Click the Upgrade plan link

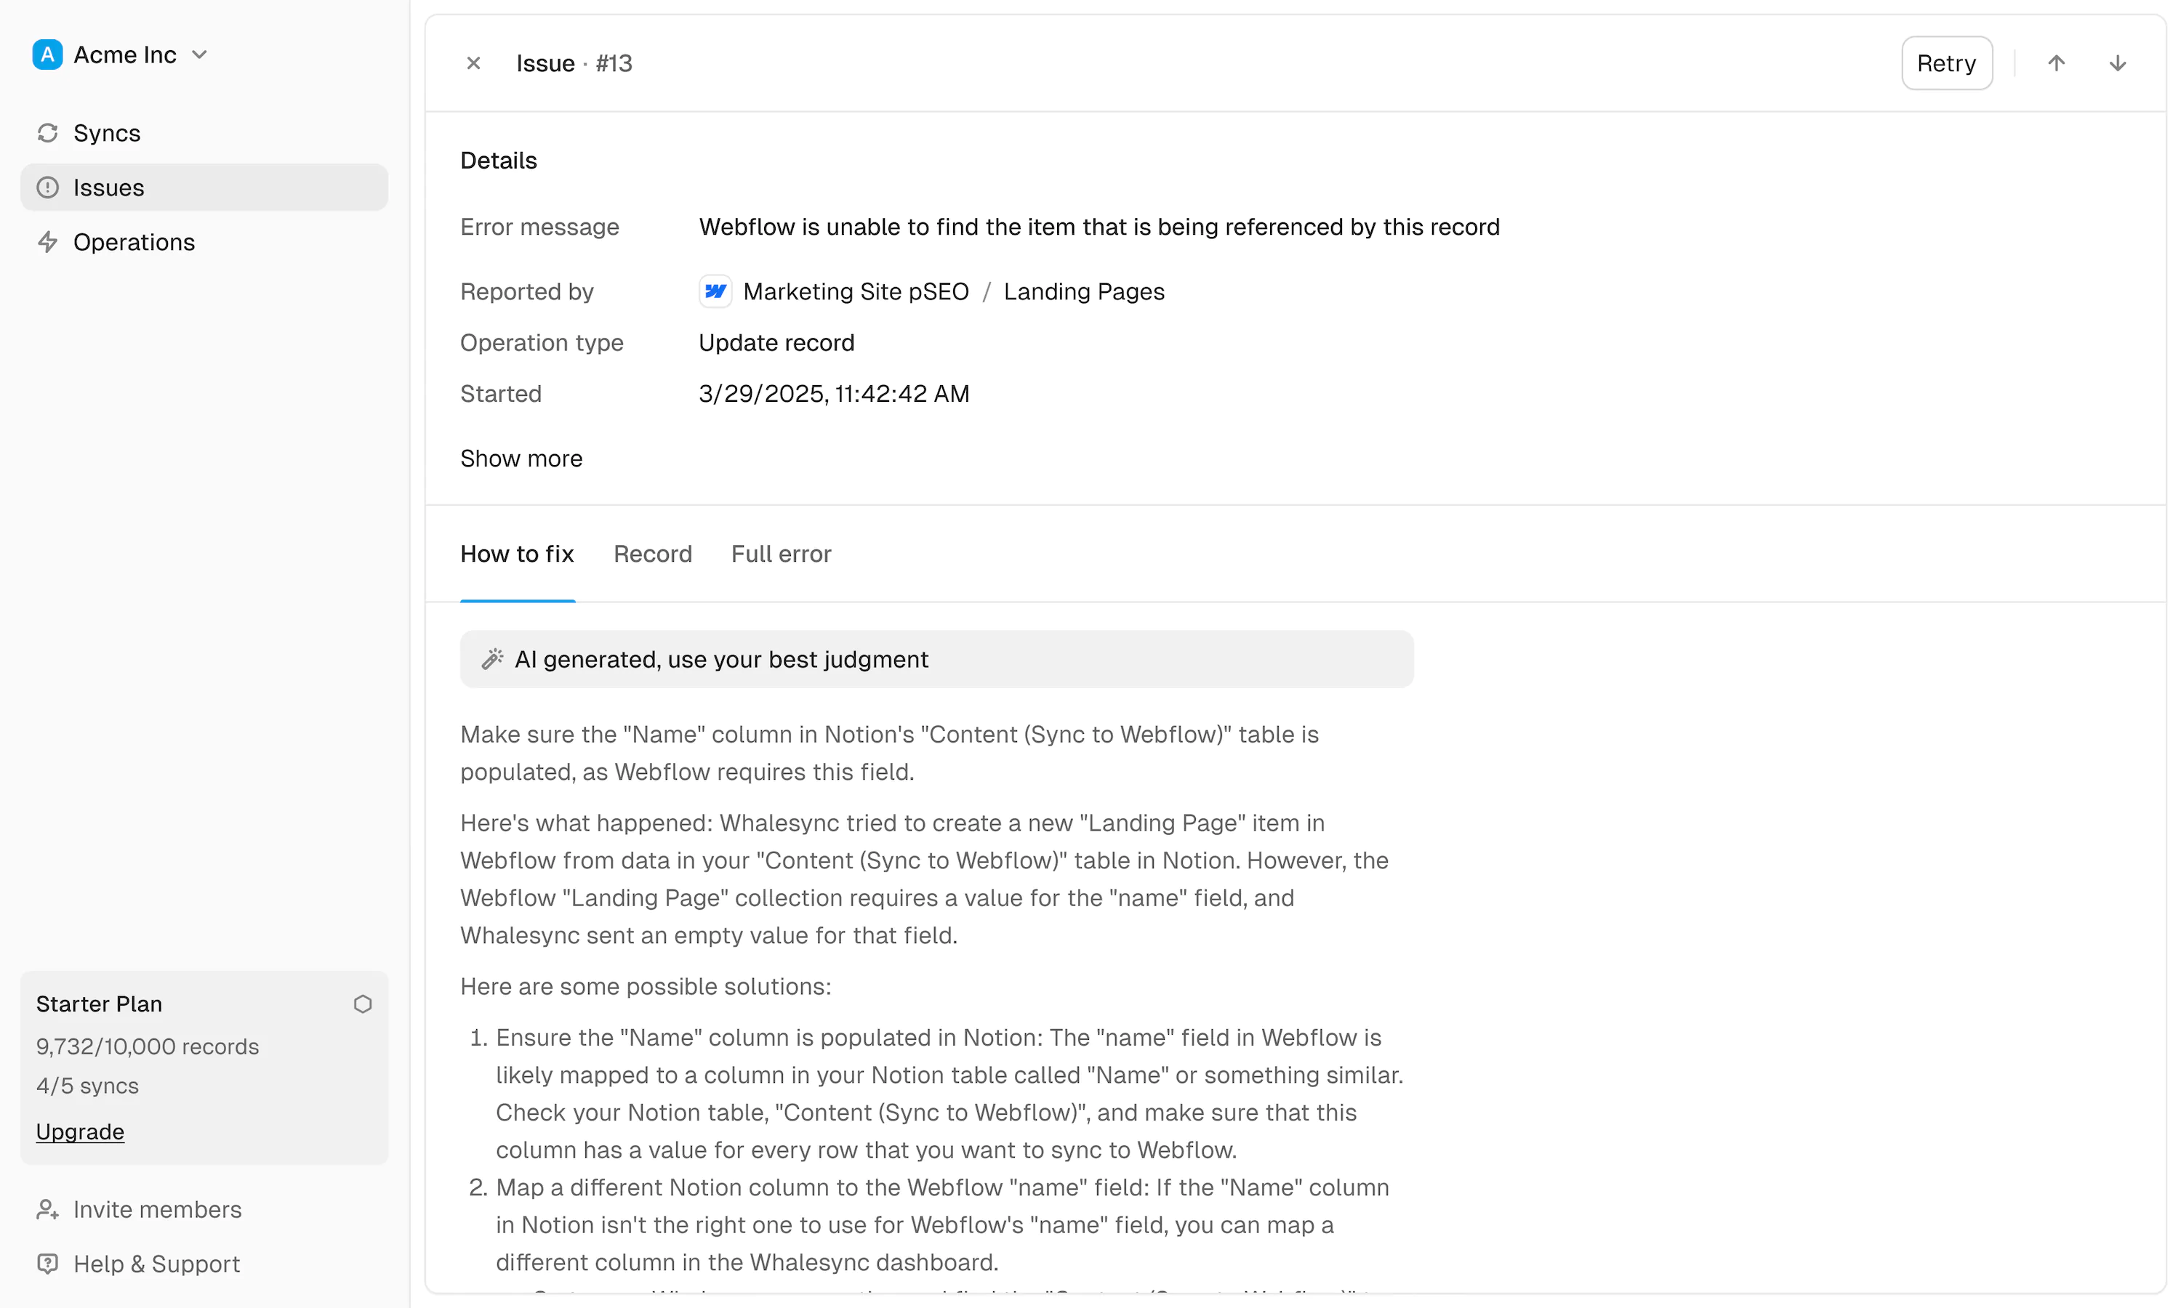coord(80,1131)
